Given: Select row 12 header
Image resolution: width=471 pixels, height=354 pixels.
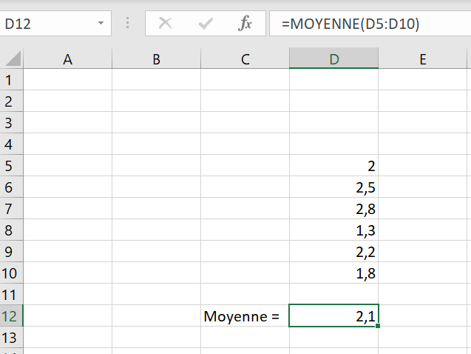Looking at the screenshot, I should 10,316.
